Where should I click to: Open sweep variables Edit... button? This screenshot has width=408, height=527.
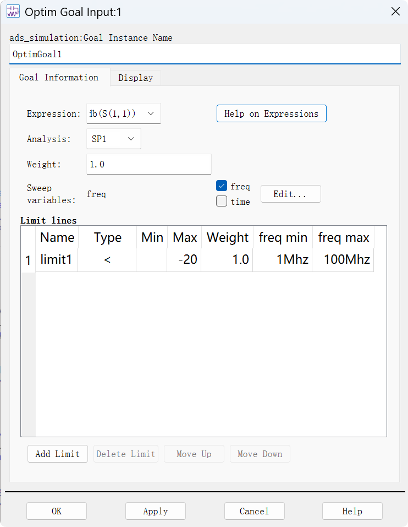click(x=290, y=194)
